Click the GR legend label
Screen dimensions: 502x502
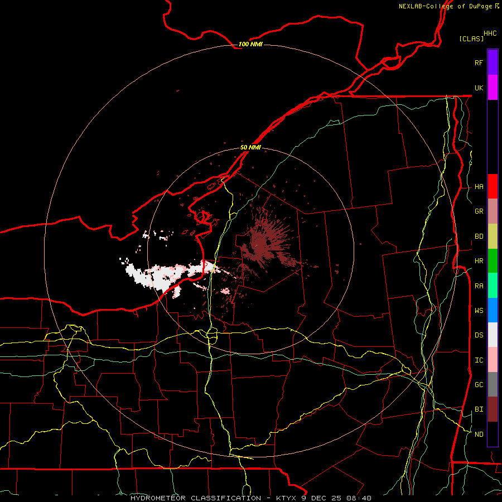click(x=479, y=211)
